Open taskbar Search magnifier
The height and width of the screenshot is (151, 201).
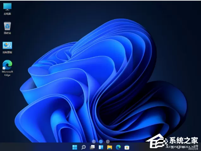pyautogui.click(x=83, y=147)
